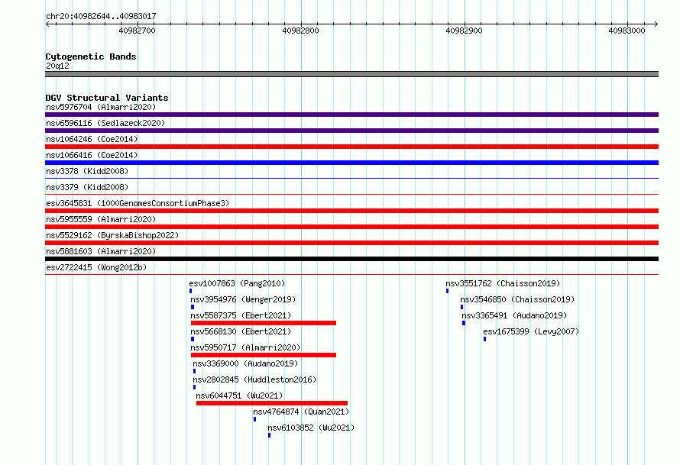Click red bar under nsv5587375 (Ebert2021)
This screenshot has height=465, width=680.
pos(264,323)
